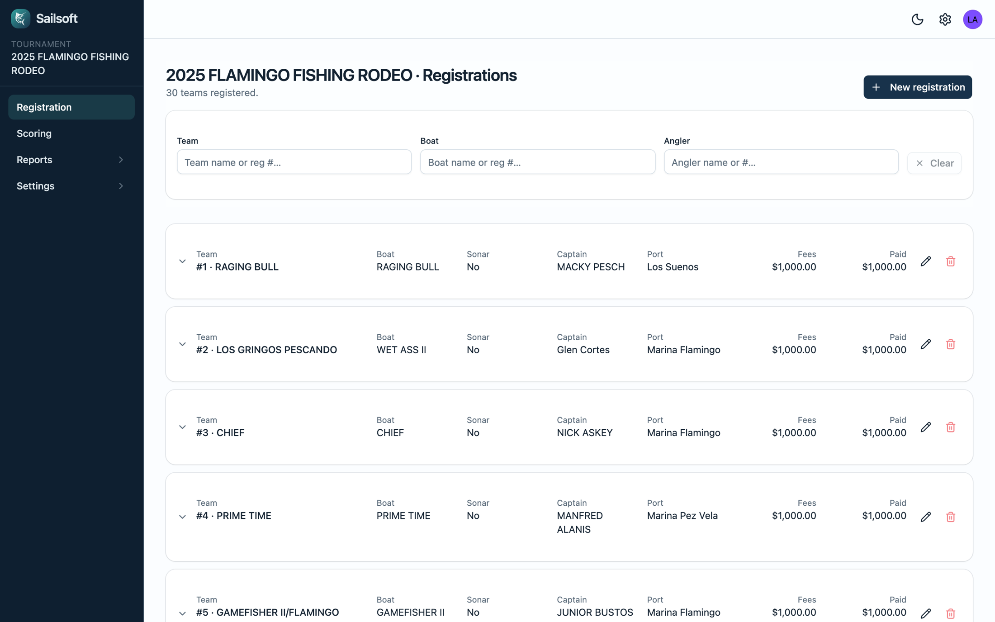Focus the Team name search field
The height and width of the screenshot is (622, 995).
[x=294, y=162]
